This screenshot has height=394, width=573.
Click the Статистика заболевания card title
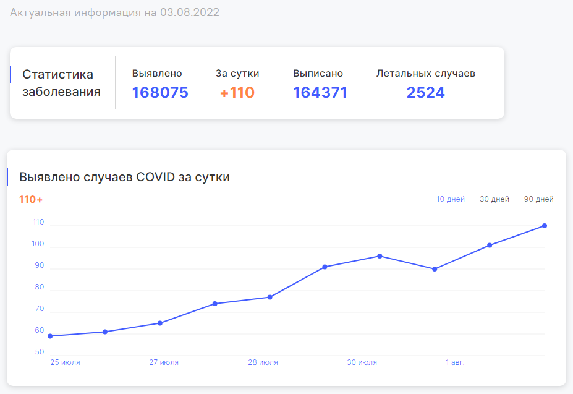point(61,83)
